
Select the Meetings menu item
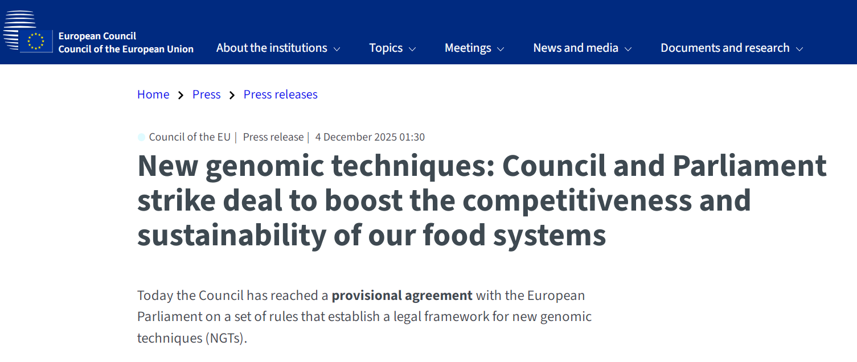tap(468, 48)
